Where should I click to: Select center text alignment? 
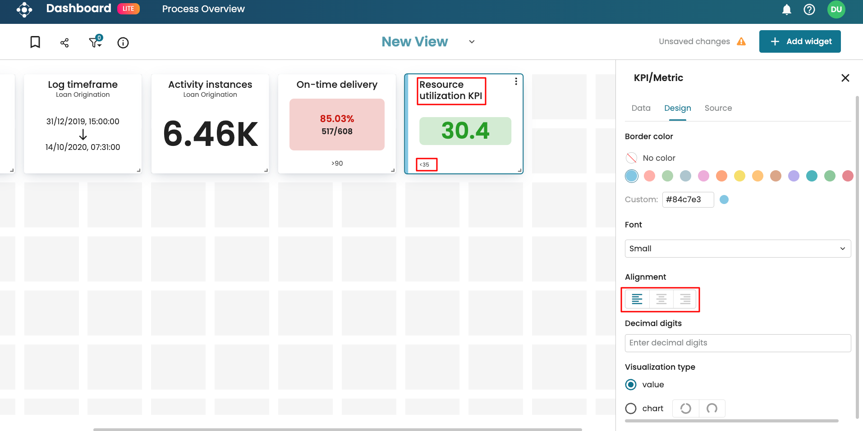[x=661, y=299]
